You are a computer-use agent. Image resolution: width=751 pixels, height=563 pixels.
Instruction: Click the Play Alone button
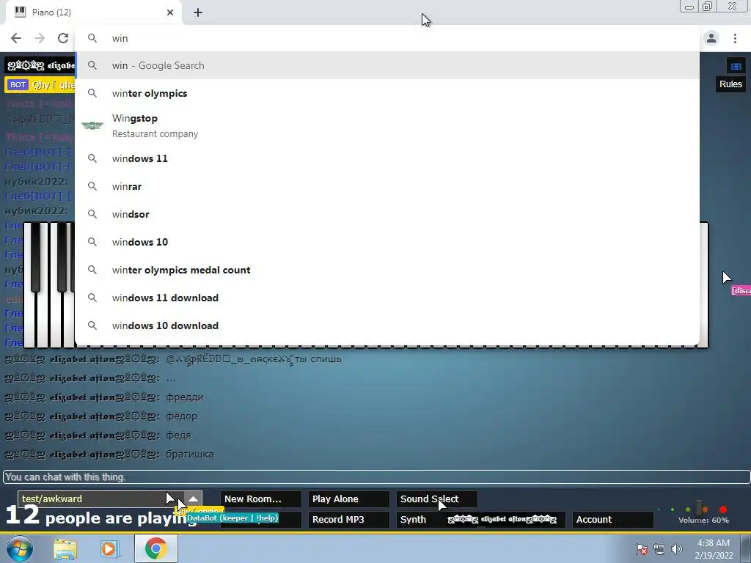tap(348, 498)
